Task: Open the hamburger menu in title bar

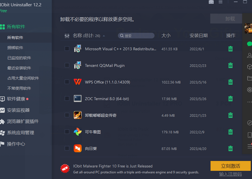Action: (x=220, y=2)
